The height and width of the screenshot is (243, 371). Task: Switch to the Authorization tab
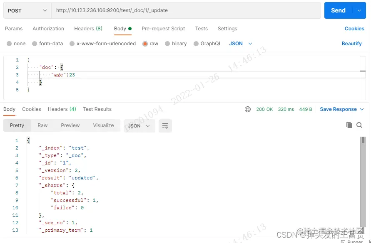(x=48, y=29)
